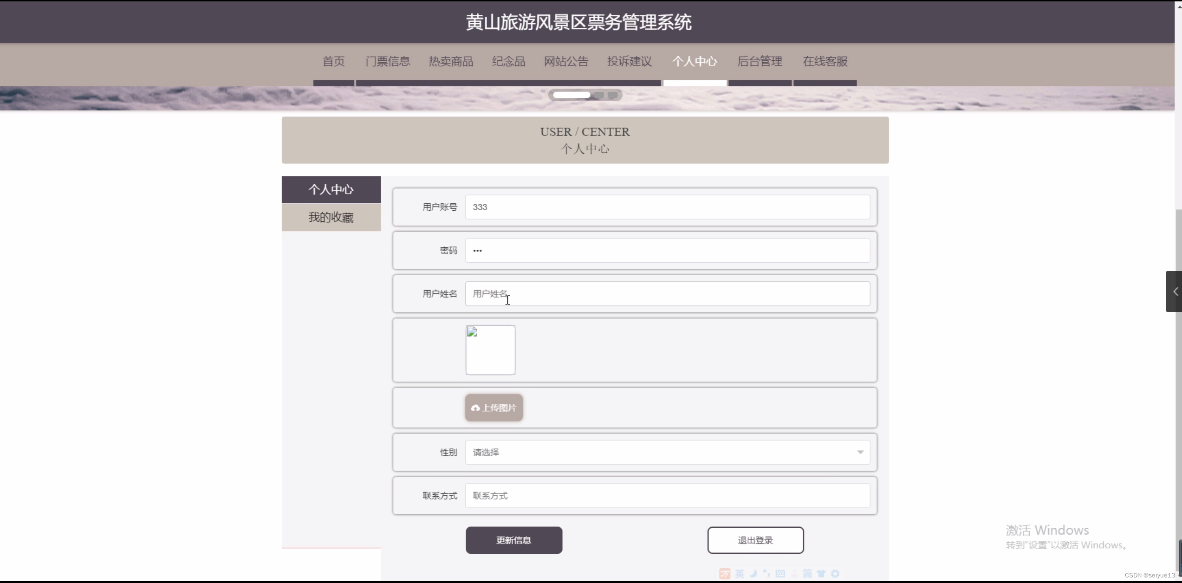
Task: Open the virtual keyboard icon
Action: click(780, 574)
